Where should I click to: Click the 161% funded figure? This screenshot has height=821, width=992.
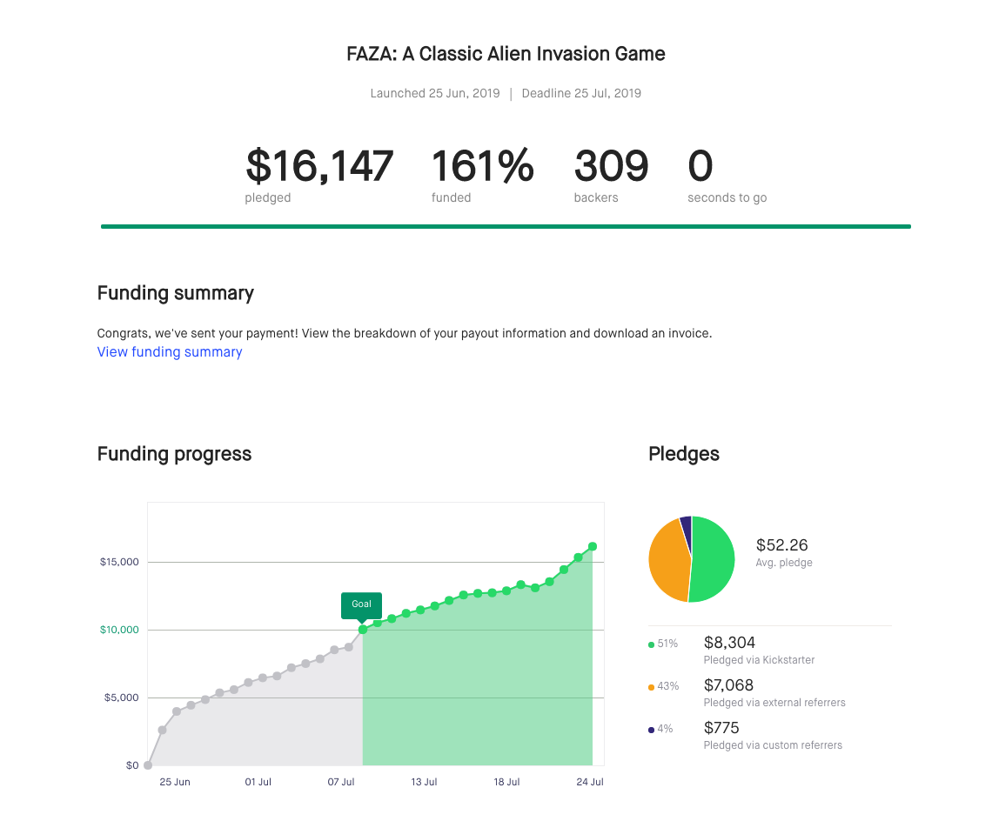pyautogui.click(x=482, y=166)
